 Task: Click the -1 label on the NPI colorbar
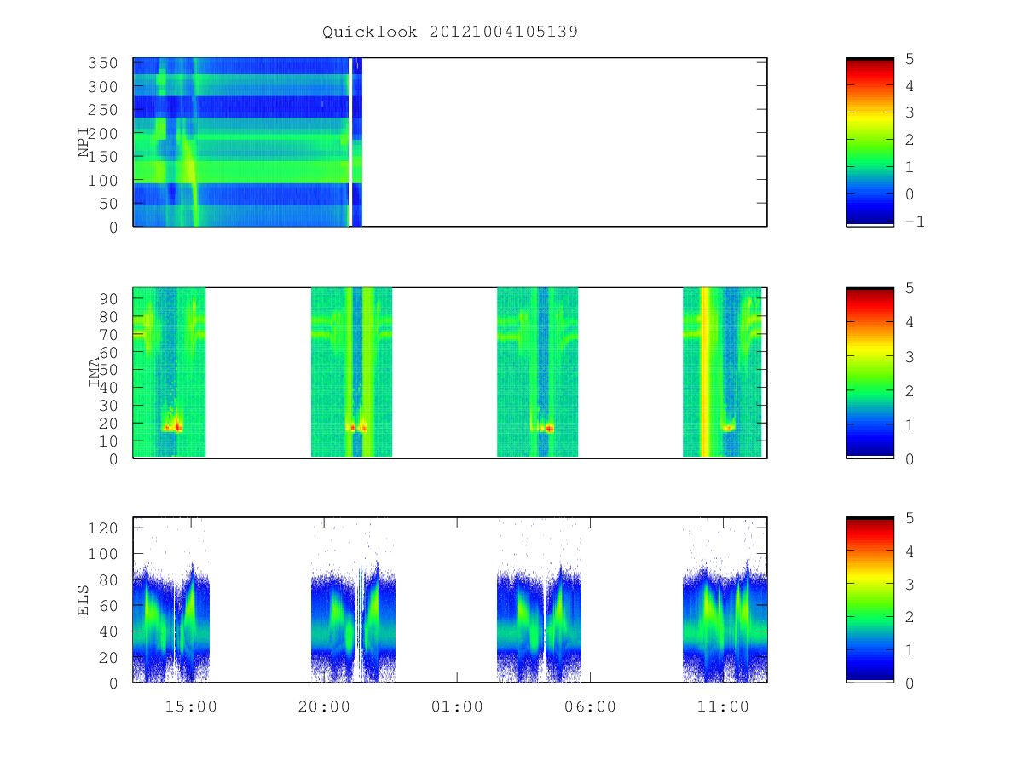[916, 222]
